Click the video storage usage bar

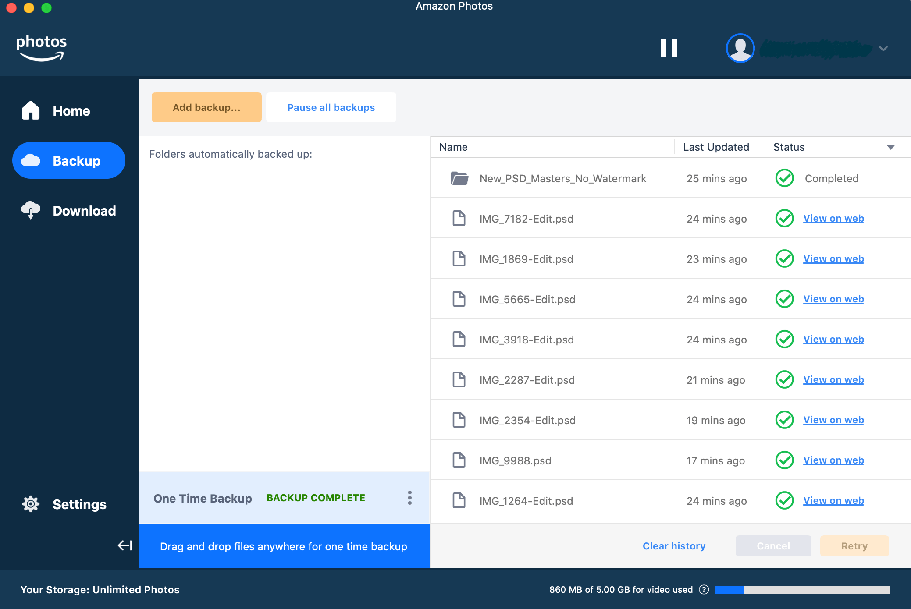[x=802, y=590]
